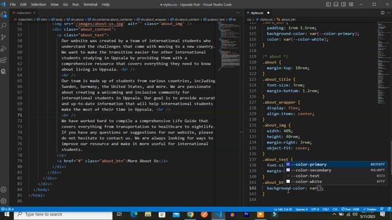
Task: Toggle the primary side bar layout icon
Action: (328, 4)
